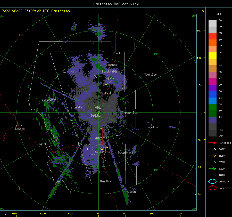Click the orange 111V arrow in legend
The height and width of the screenshot is (217, 232).
coord(212,156)
